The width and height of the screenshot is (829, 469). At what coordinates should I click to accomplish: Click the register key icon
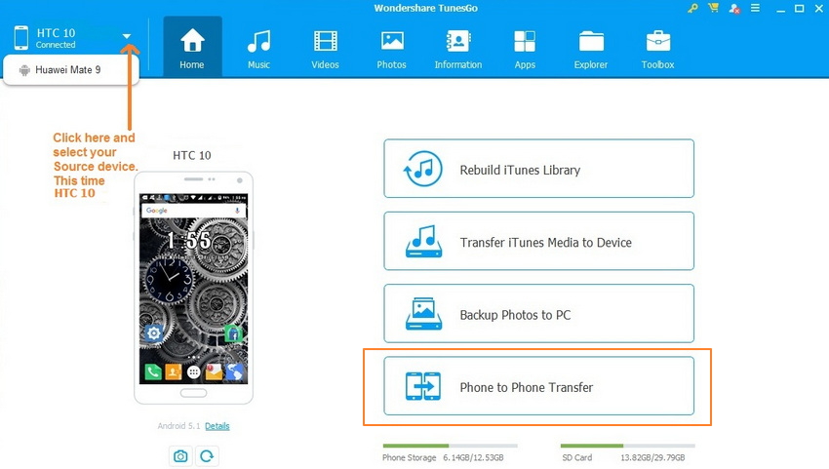tap(693, 9)
